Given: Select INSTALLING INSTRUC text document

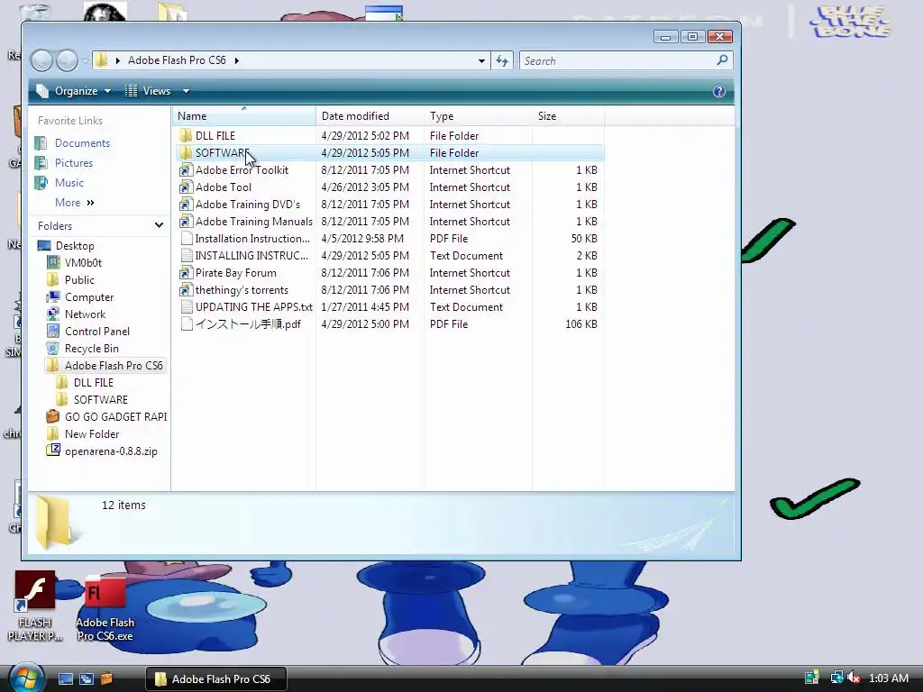Looking at the screenshot, I should click(251, 255).
